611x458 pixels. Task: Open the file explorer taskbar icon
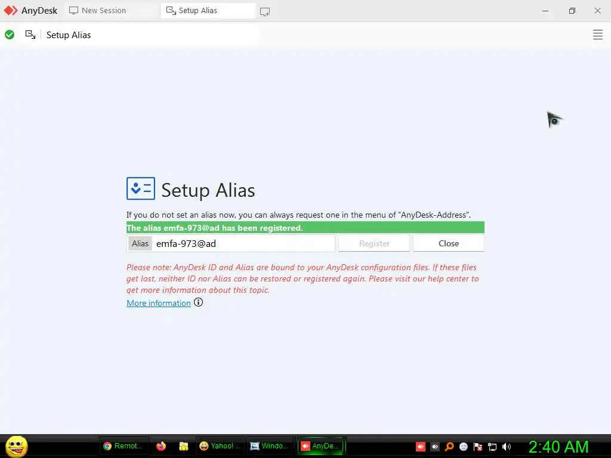pyautogui.click(x=184, y=446)
